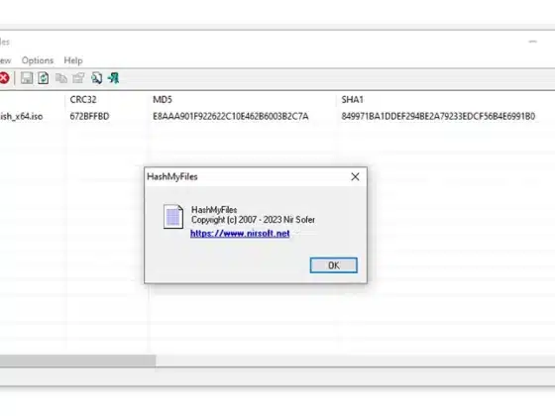The height and width of the screenshot is (416, 555).
Task: Select the SHA1 hash starting with 849971BA
Action: [438, 116]
